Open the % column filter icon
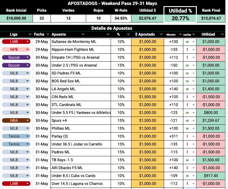 [128, 34]
